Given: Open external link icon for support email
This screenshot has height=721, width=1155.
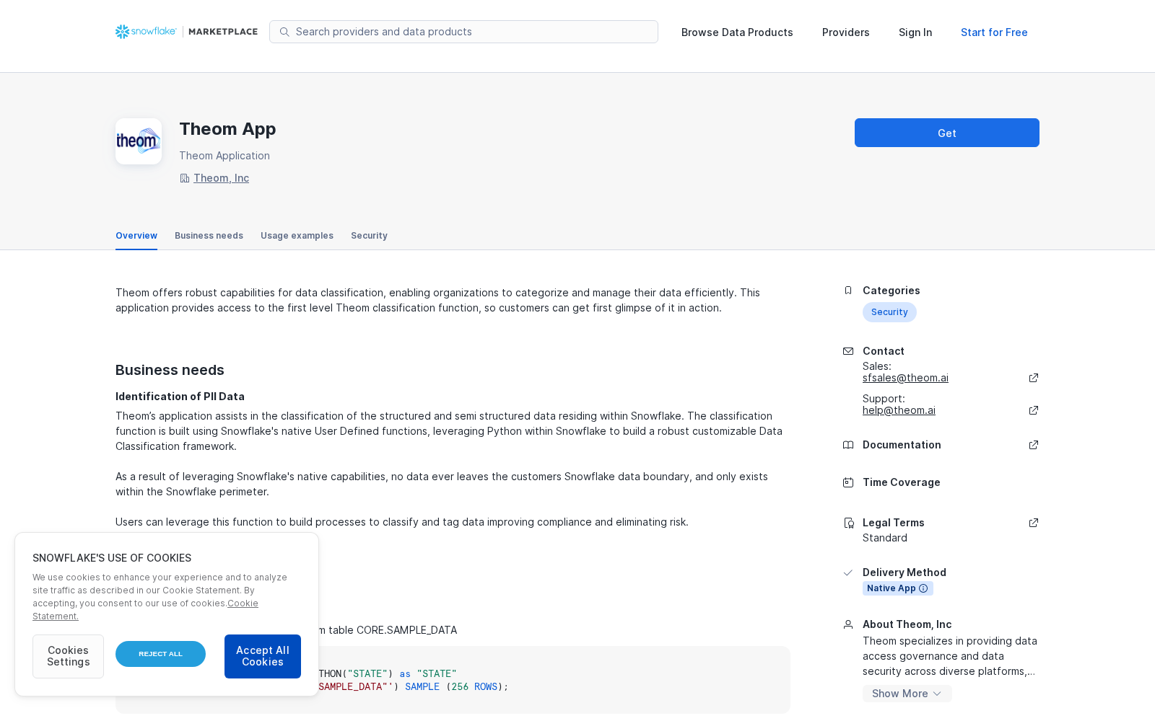Looking at the screenshot, I should click(1034, 410).
